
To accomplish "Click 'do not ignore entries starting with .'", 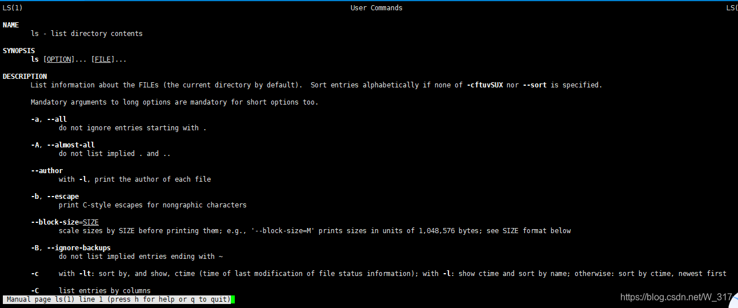I will (133, 128).
